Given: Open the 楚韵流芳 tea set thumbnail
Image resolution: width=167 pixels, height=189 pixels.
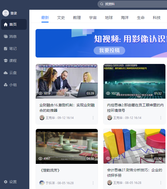Looking at the screenshot, I should coord(67,146).
